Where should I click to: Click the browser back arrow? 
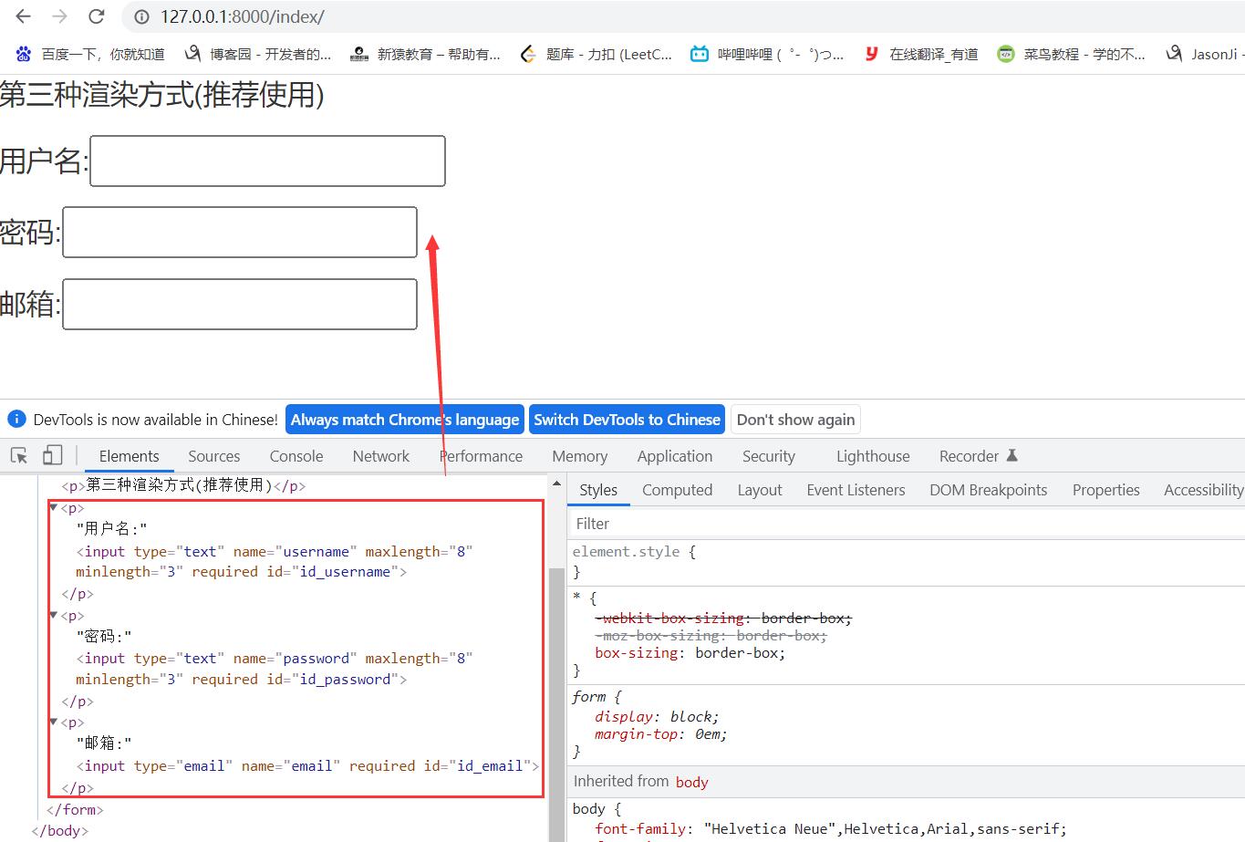(x=24, y=16)
